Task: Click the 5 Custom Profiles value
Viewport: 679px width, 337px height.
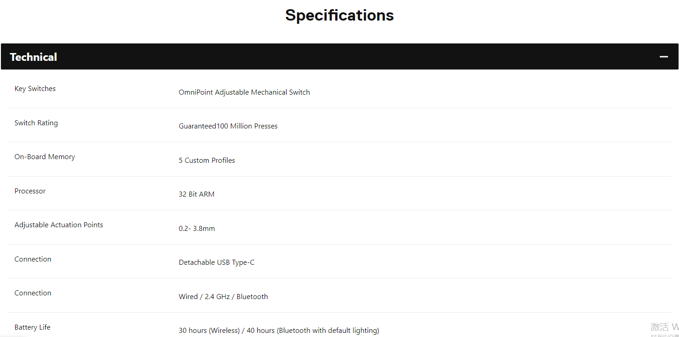Action: 206,160
